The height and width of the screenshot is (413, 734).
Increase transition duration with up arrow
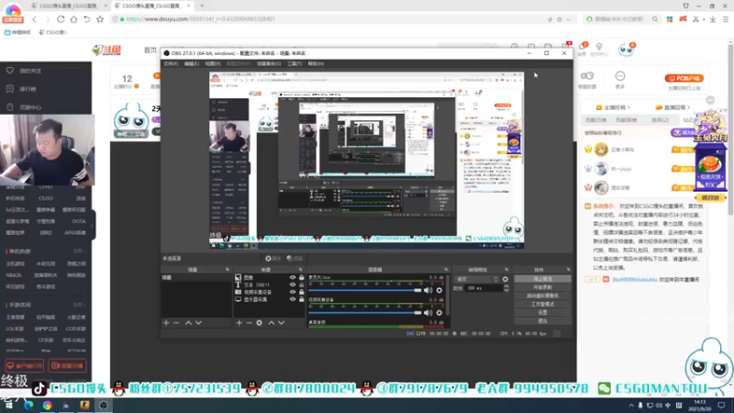click(x=506, y=286)
